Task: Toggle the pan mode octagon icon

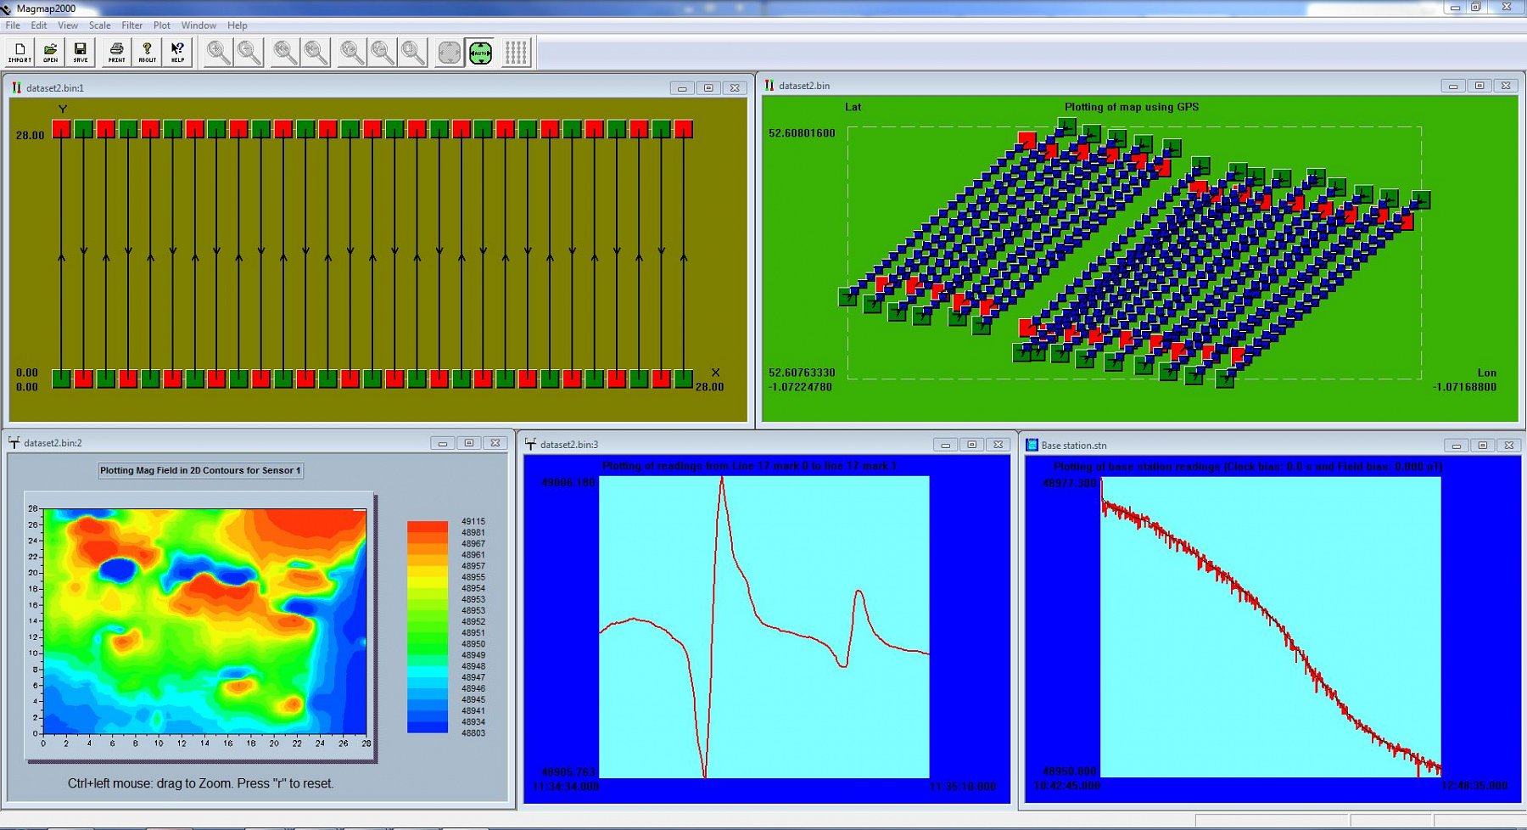Action: 447,51
